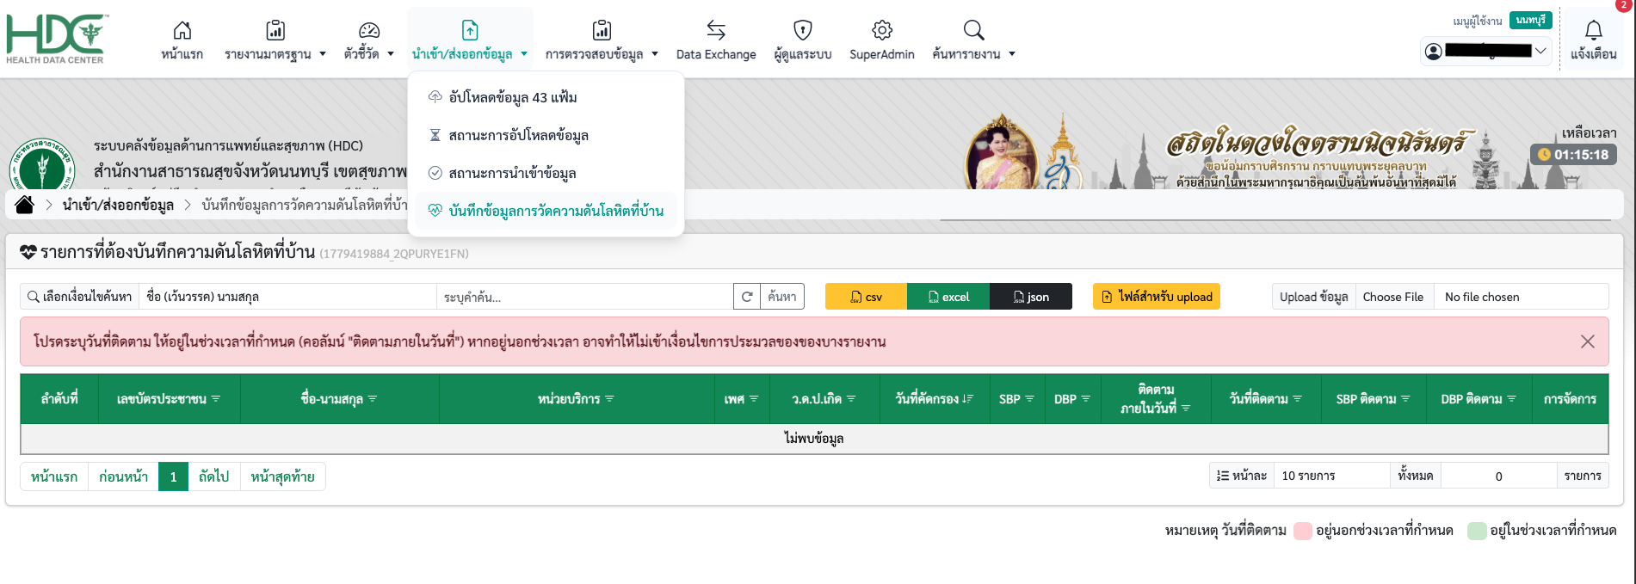This screenshot has height=584, width=1636.
Task: Sort by ติดตามภายในวันที่ column
Action: coord(1156,399)
